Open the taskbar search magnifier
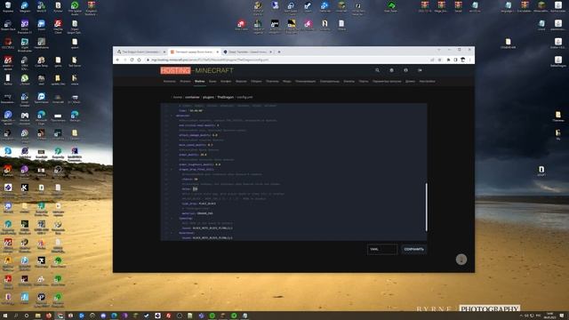This screenshot has width=569, height=320. pyautogui.click(x=16, y=316)
